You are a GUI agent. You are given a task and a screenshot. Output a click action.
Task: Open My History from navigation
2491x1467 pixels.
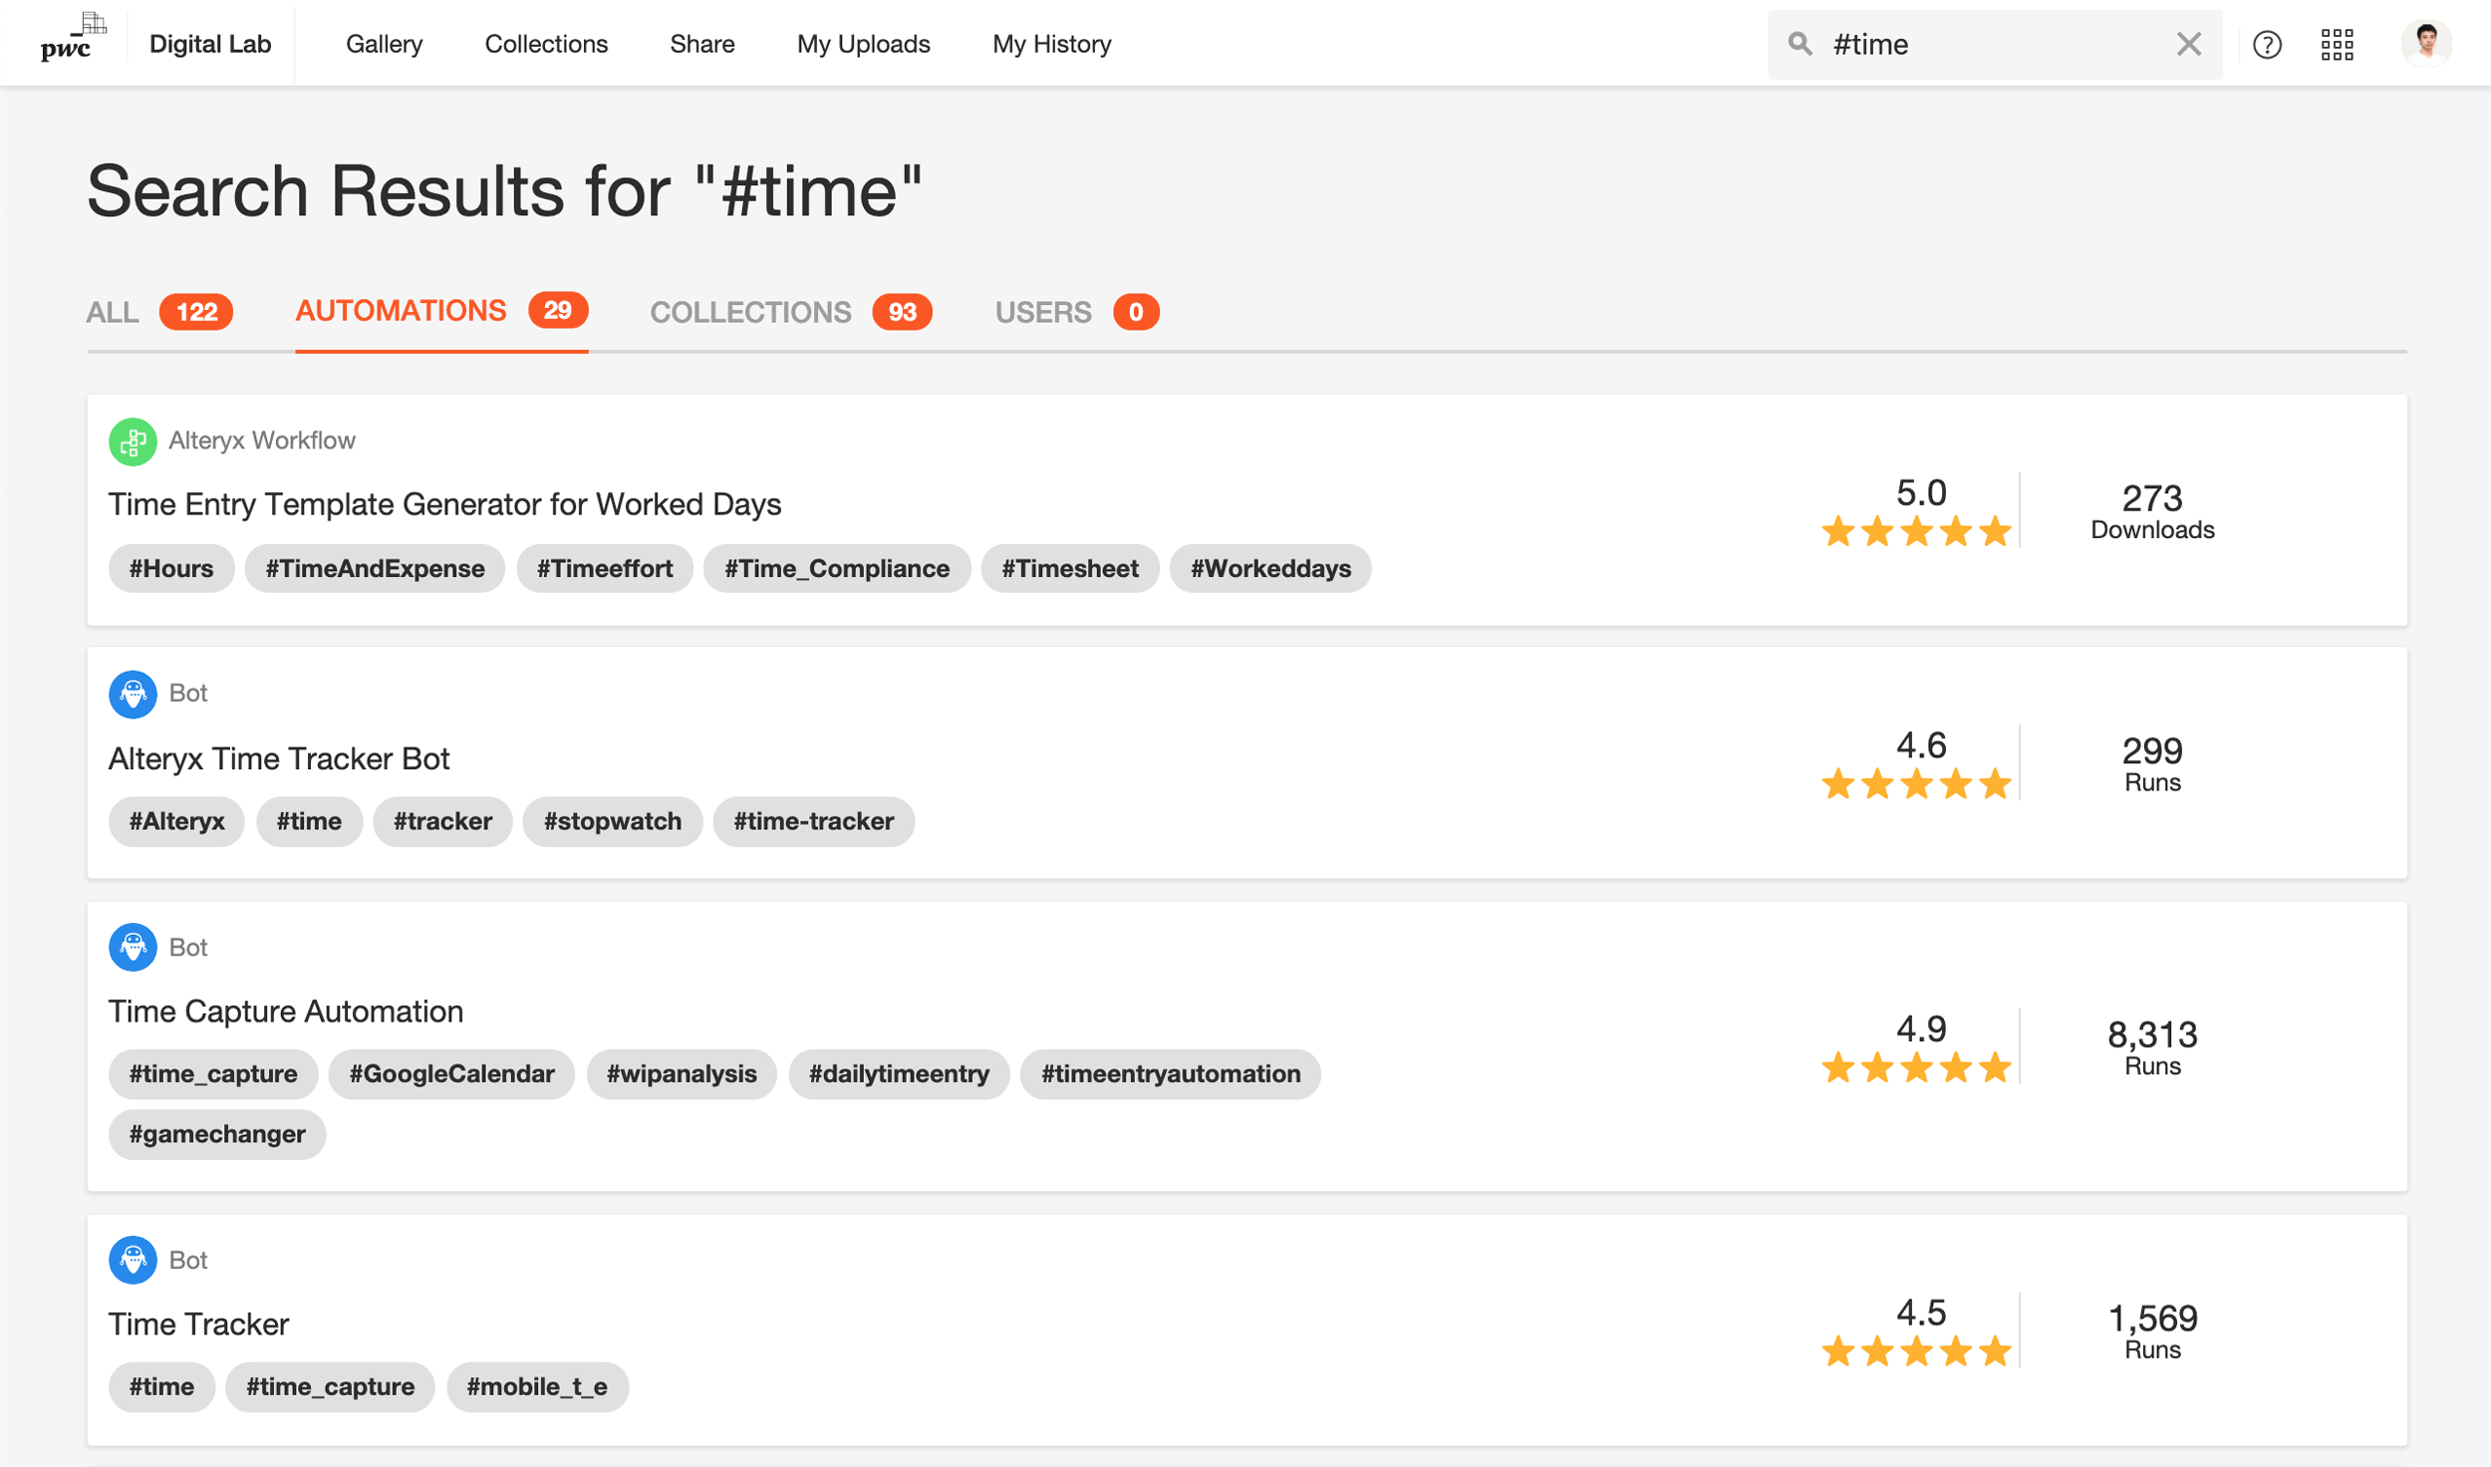tap(1051, 44)
